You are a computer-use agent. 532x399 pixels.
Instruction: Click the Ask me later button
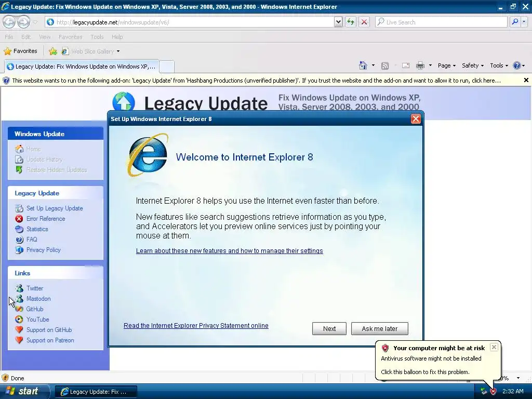tap(379, 328)
